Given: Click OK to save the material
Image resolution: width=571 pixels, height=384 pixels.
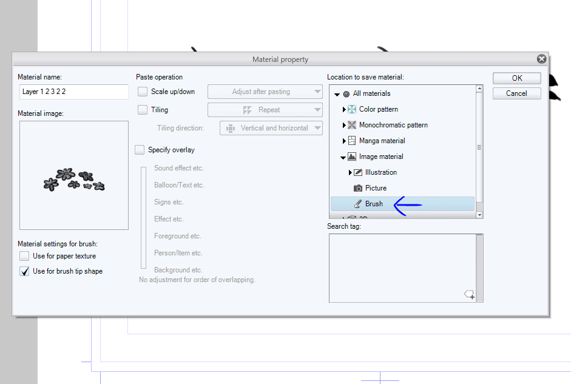Looking at the screenshot, I should [517, 78].
